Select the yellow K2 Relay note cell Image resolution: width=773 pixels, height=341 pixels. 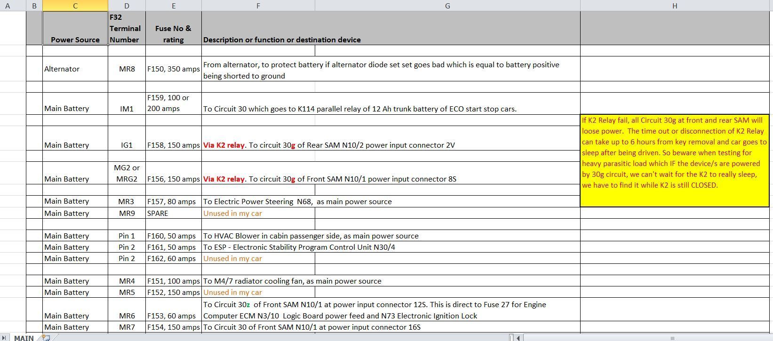click(675, 160)
